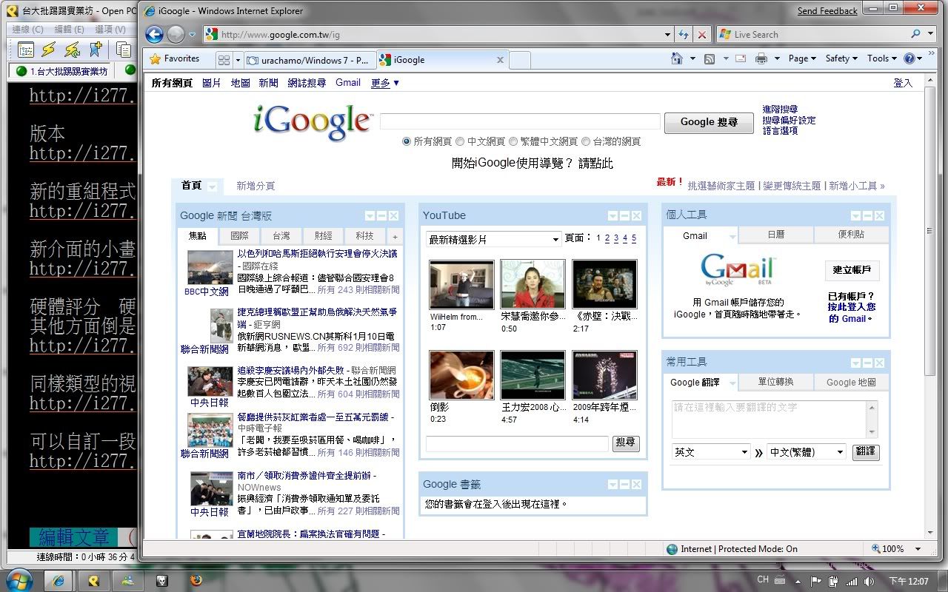Expand the 英文 source language dropdown
Screen dimensions: 948x592
[x=711, y=451]
